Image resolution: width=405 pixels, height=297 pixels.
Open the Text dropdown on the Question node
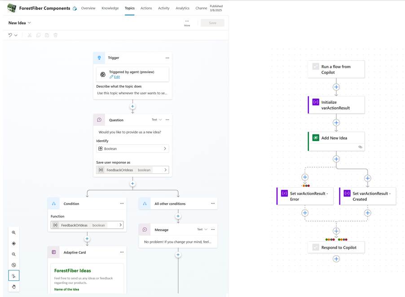pos(156,120)
